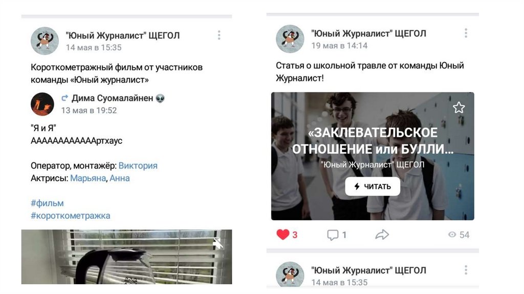524x294 pixels.
Task: Share the bullying article post via arrow icon
Action: (382, 235)
